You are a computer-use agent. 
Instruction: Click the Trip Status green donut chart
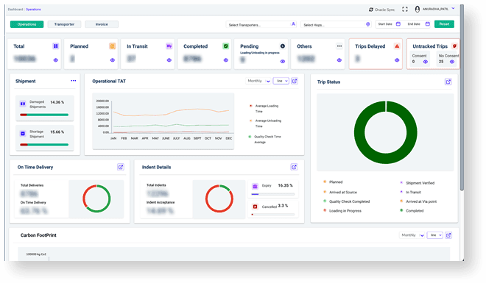coord(386,132)
